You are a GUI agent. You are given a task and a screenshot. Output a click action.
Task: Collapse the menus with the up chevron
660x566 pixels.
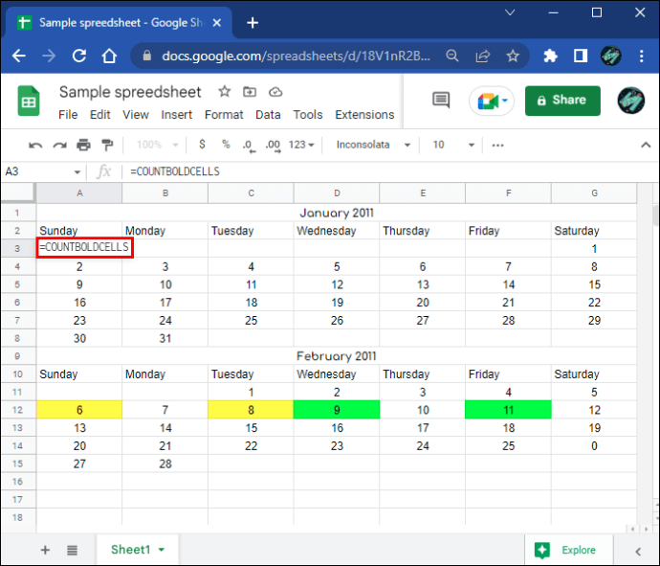tap(646, 145)
